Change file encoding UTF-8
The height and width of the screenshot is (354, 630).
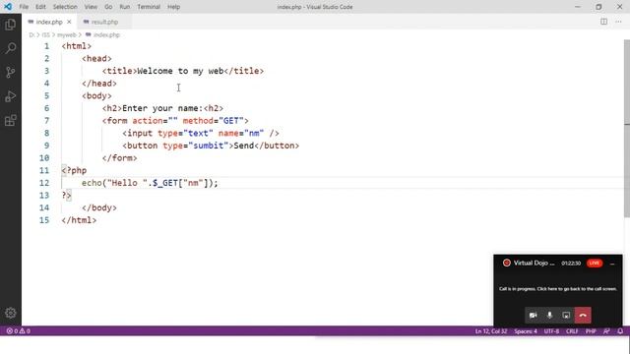click(x=551, y=331)
